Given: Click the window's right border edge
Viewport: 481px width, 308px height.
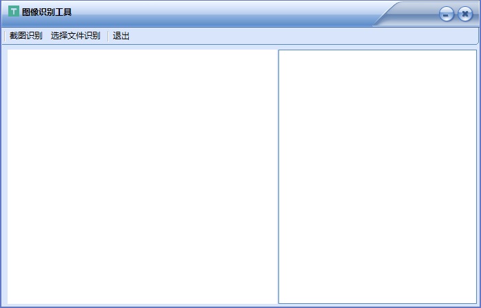Looking at the screenshot, I should pyautogui.click(x=479, y=176).
